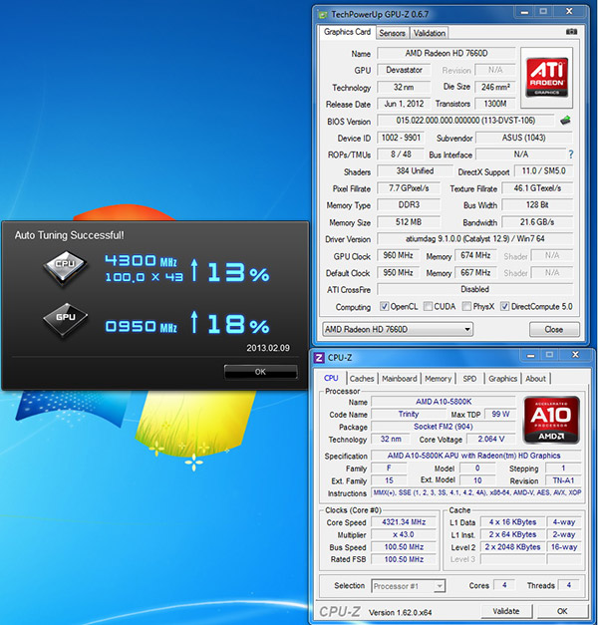
Task: Open the Caches tab in CPU-Z
Action: 362,378
